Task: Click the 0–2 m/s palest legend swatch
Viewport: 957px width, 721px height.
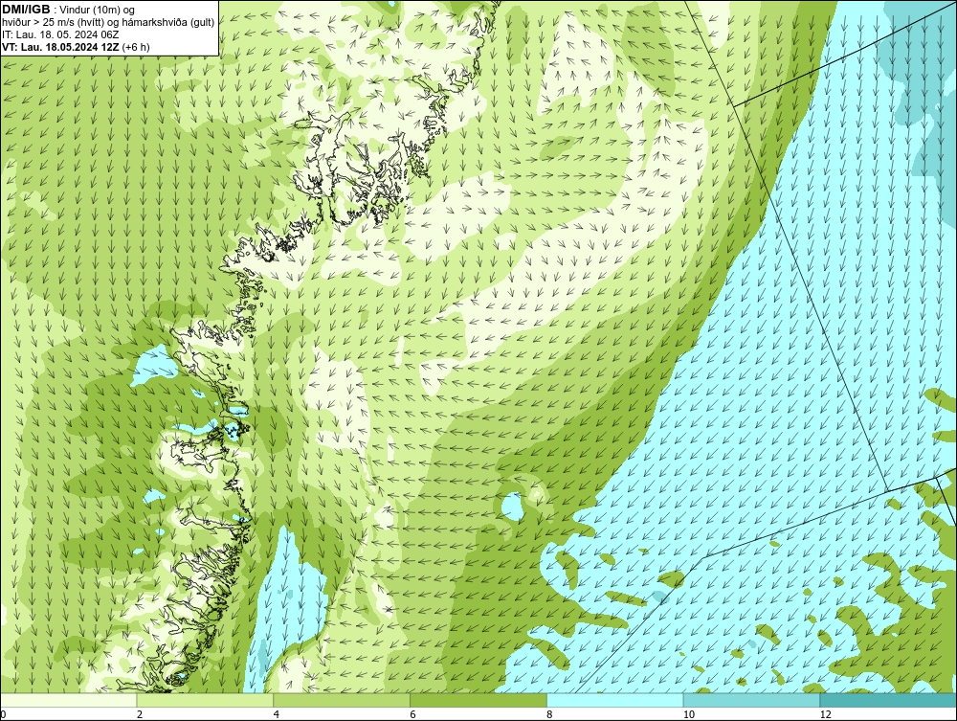Action: click(x=68, y=700)
